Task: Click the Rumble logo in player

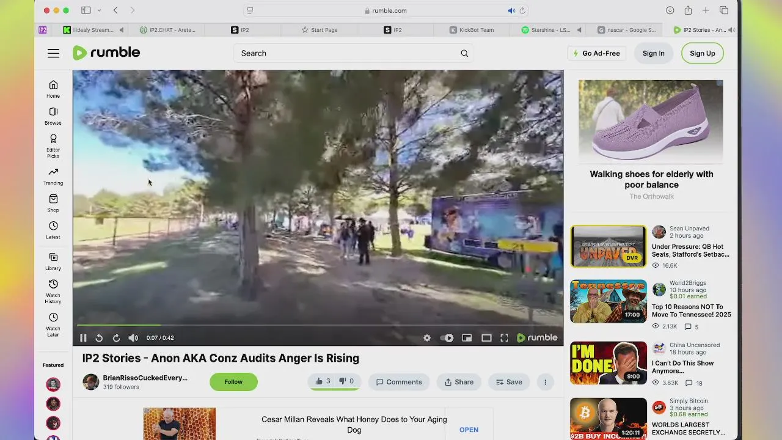Action: (x=537, y=338)
